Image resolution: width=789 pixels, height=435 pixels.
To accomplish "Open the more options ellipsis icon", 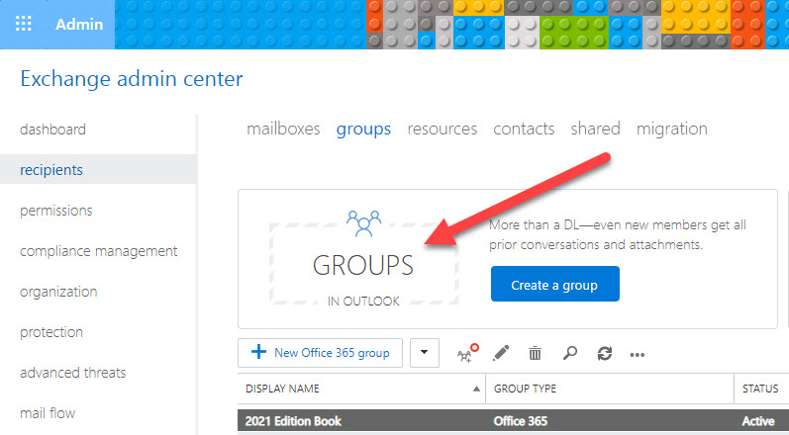I will pos(638,354).
